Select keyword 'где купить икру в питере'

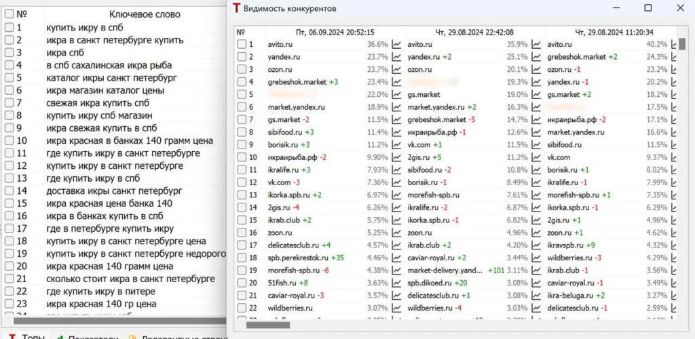(x=100, y=292)
